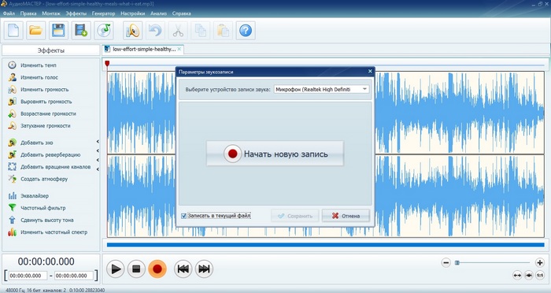Open the recording device dropdown

(x=321, y=89)
